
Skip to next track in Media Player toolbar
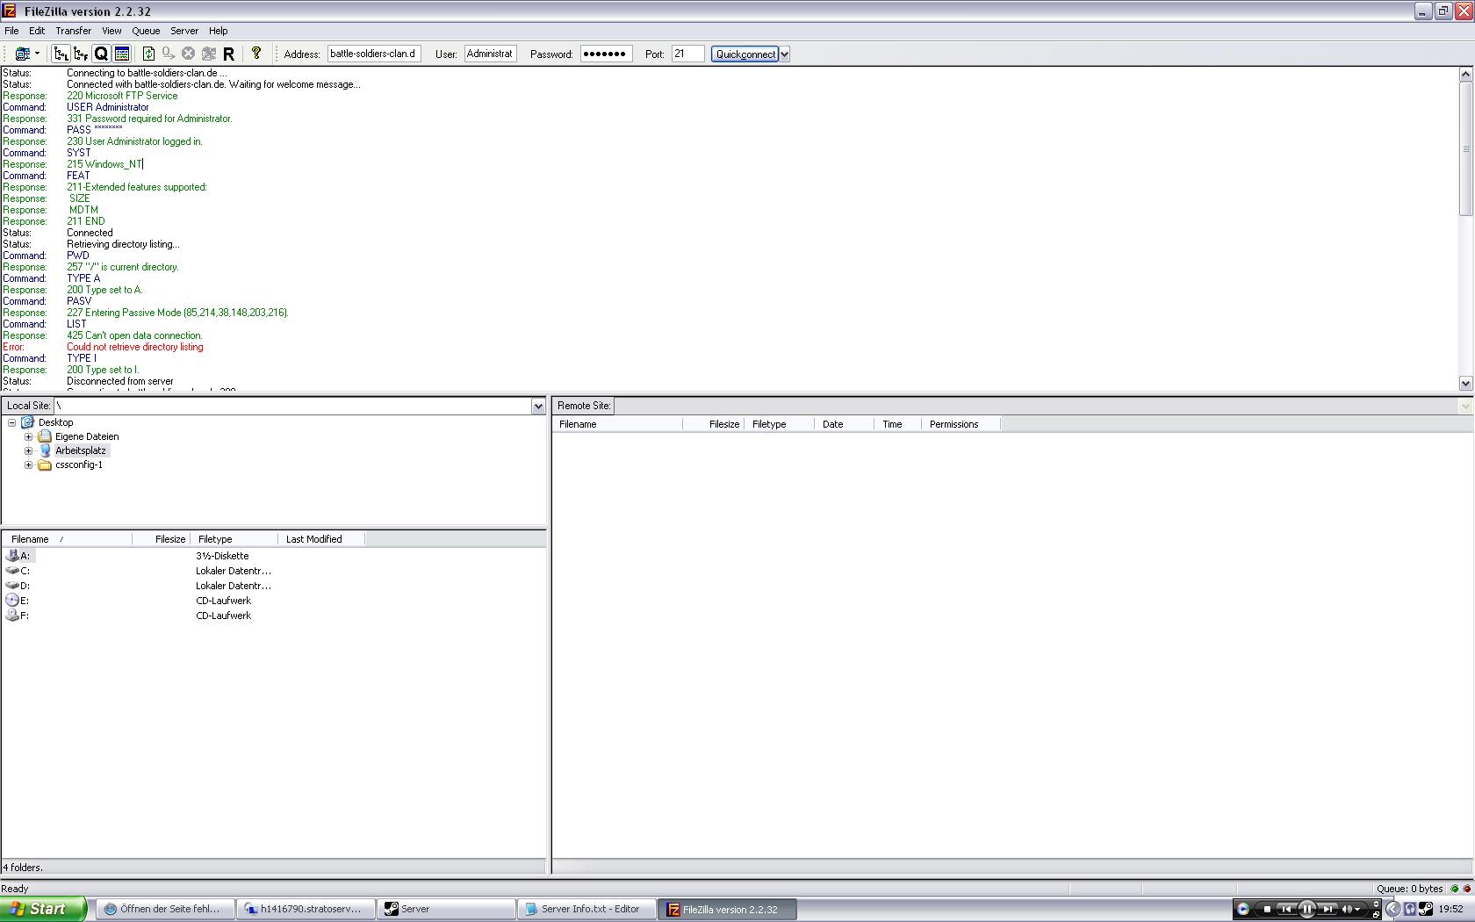click(x=1327, y=909)
